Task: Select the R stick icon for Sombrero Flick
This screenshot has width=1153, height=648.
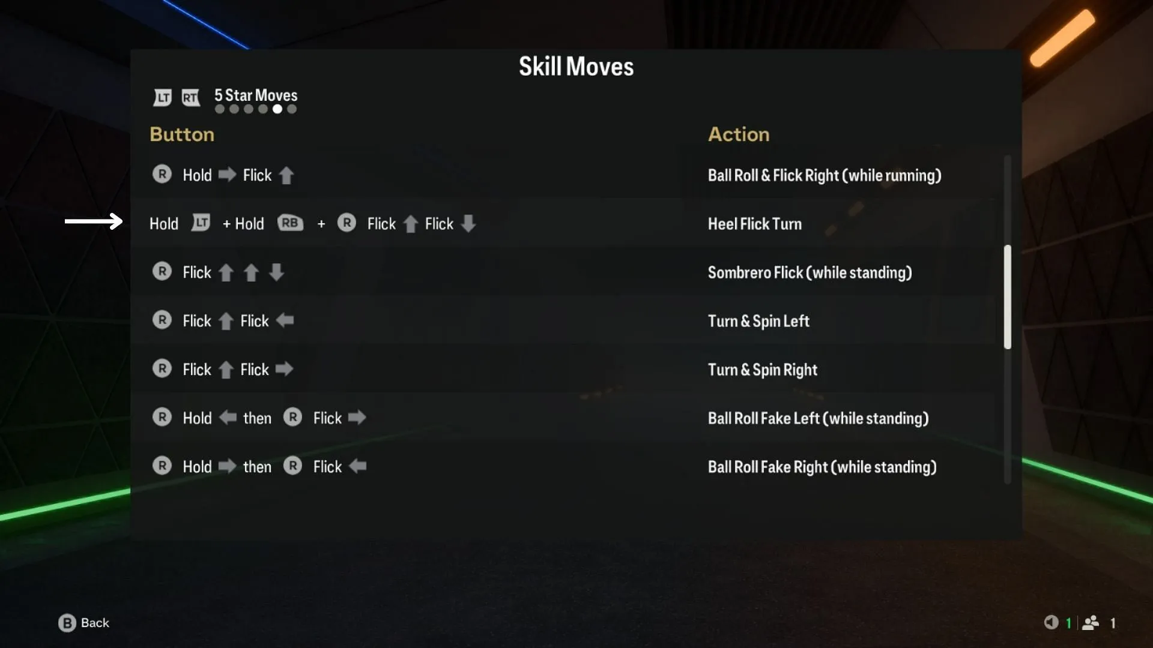Action: point(163,272)
